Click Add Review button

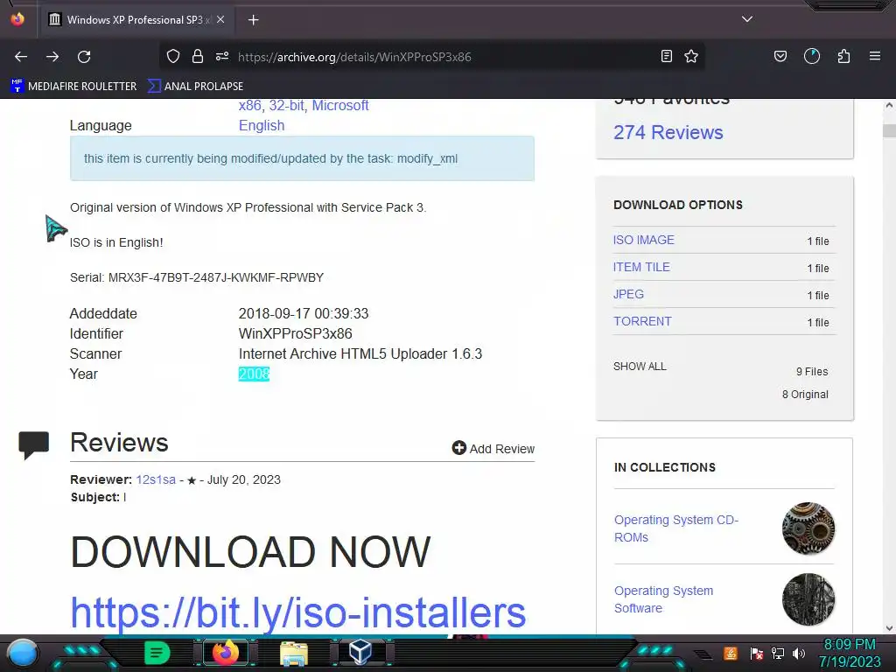pyautogui.click(x=493, y=449)
